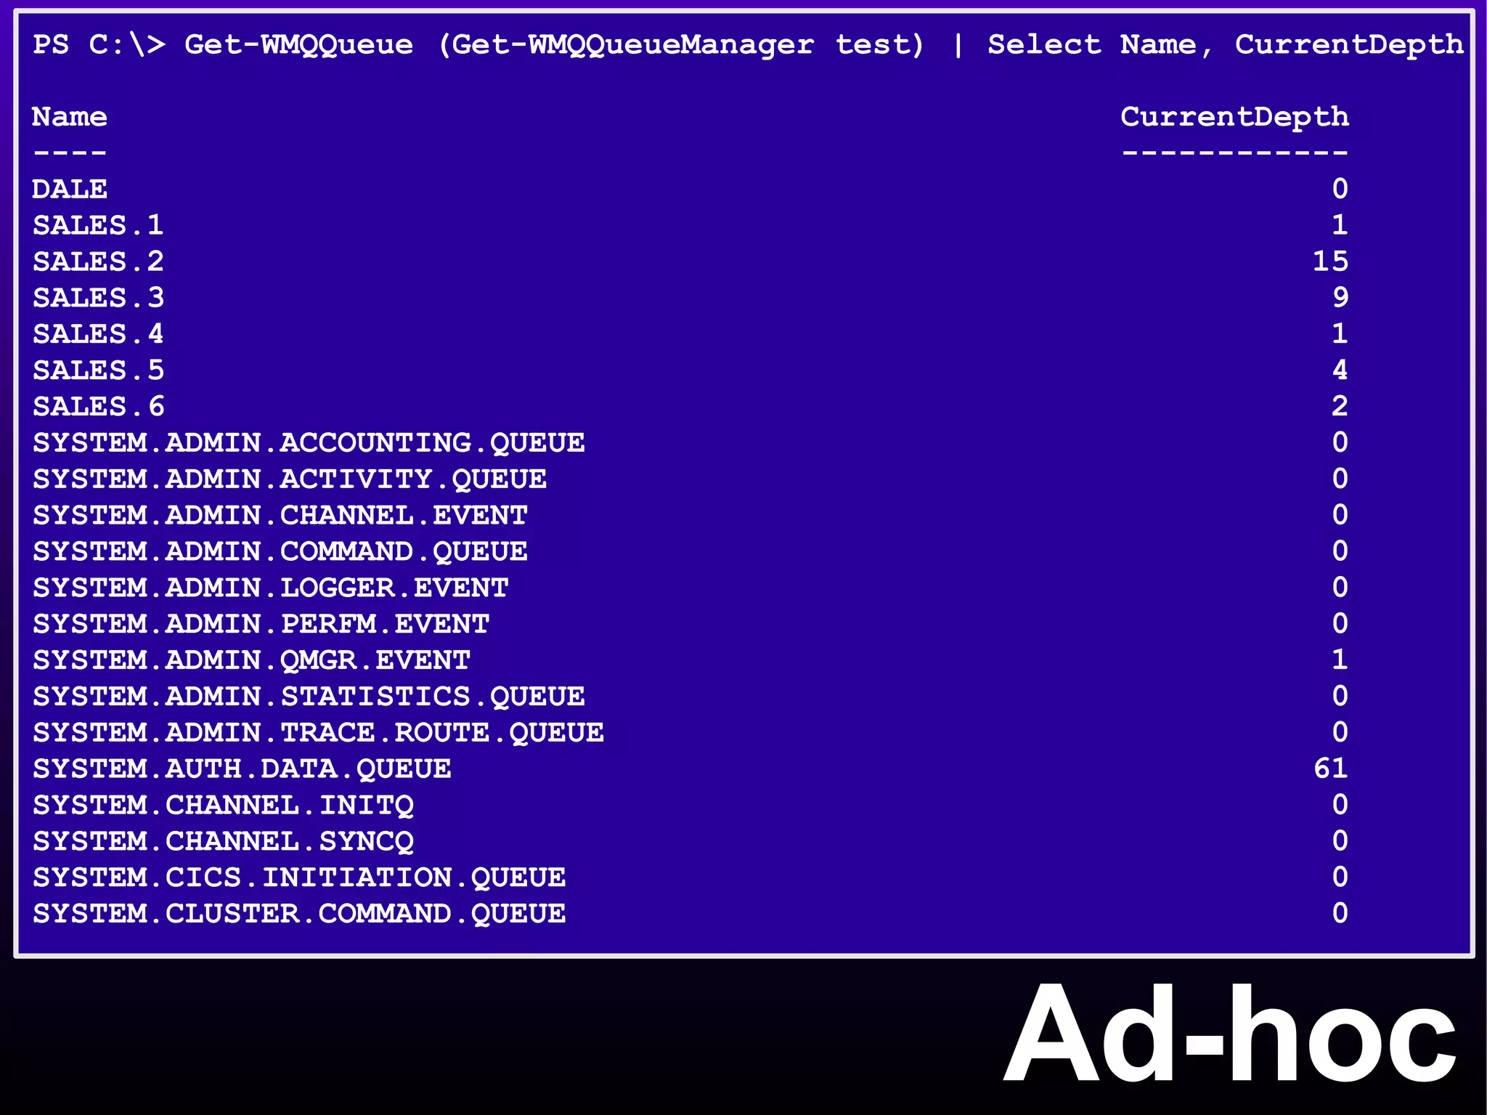The image size is (1487, 1115).
Task: Click SYSTEM.ADMIN.QMGR.EVENT queue name
Action: pos(251,660)
